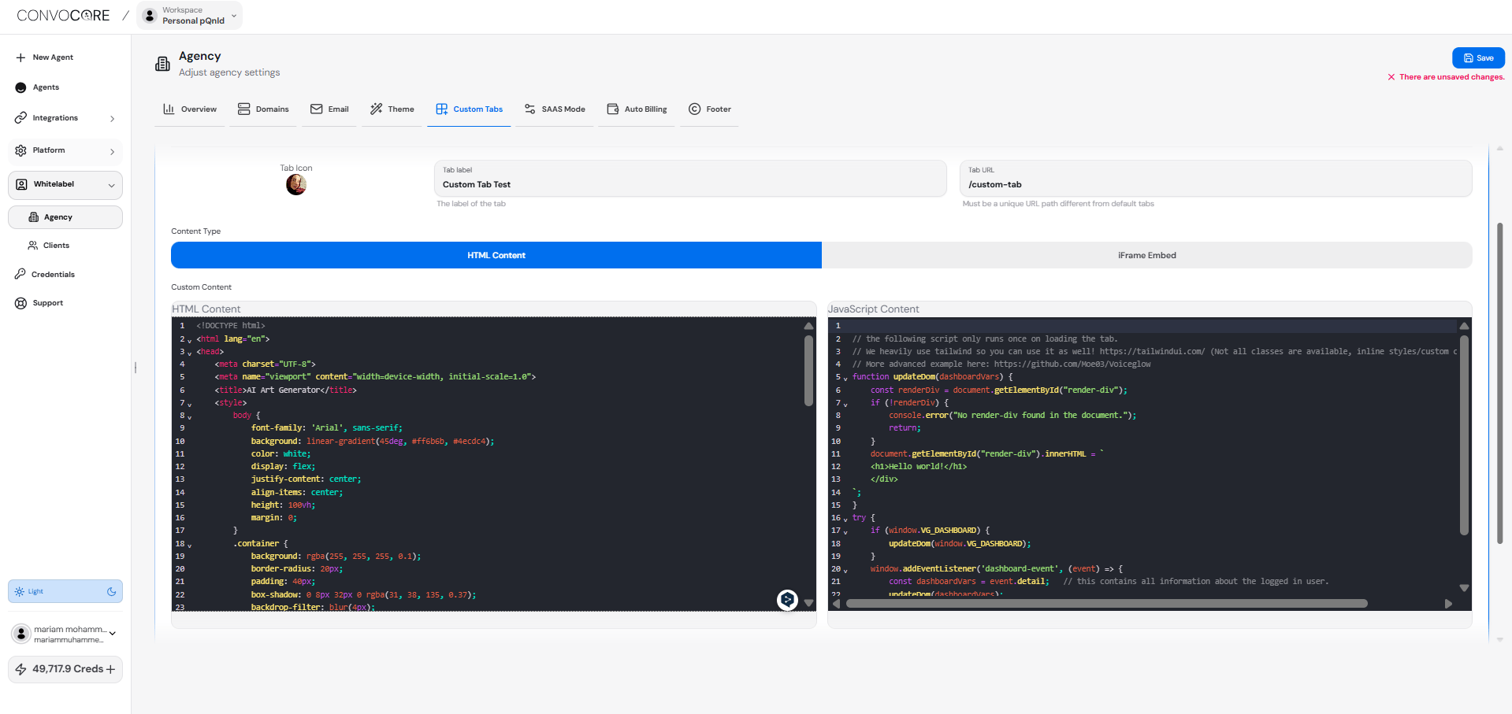Click the SAAS Mode toggle icon
The height and width of the screenshot is (714, 1512).
click(x=530, y=109)
